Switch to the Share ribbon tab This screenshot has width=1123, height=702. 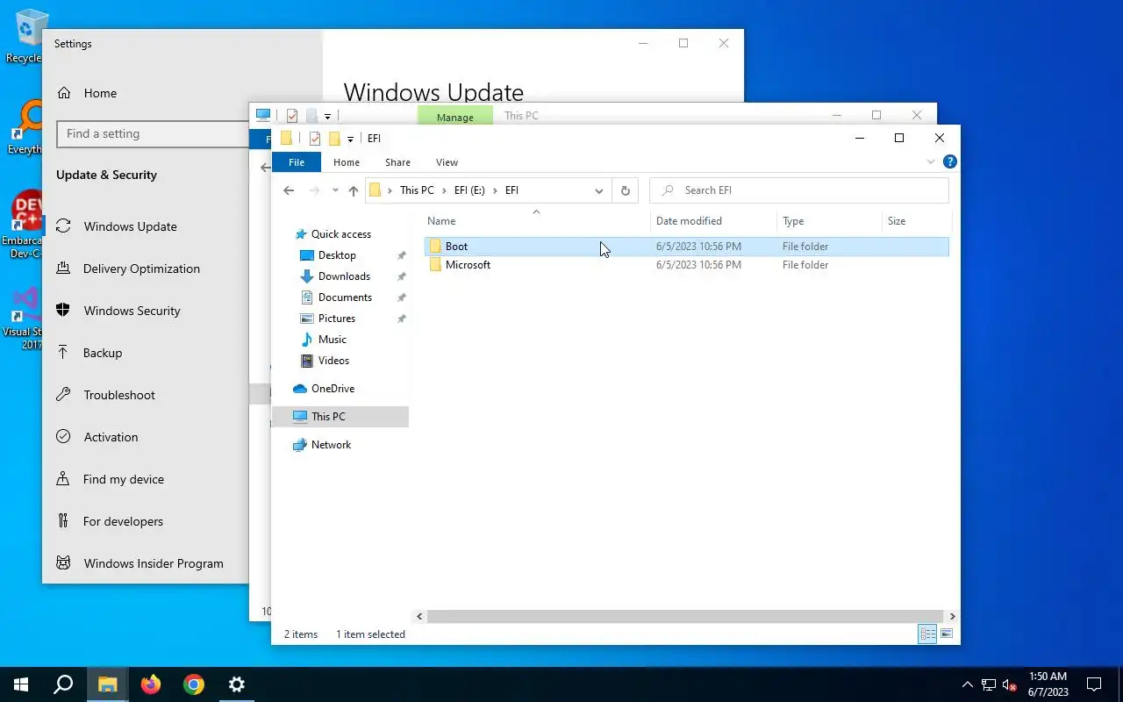pyautogui.click(x=397, y=162)
